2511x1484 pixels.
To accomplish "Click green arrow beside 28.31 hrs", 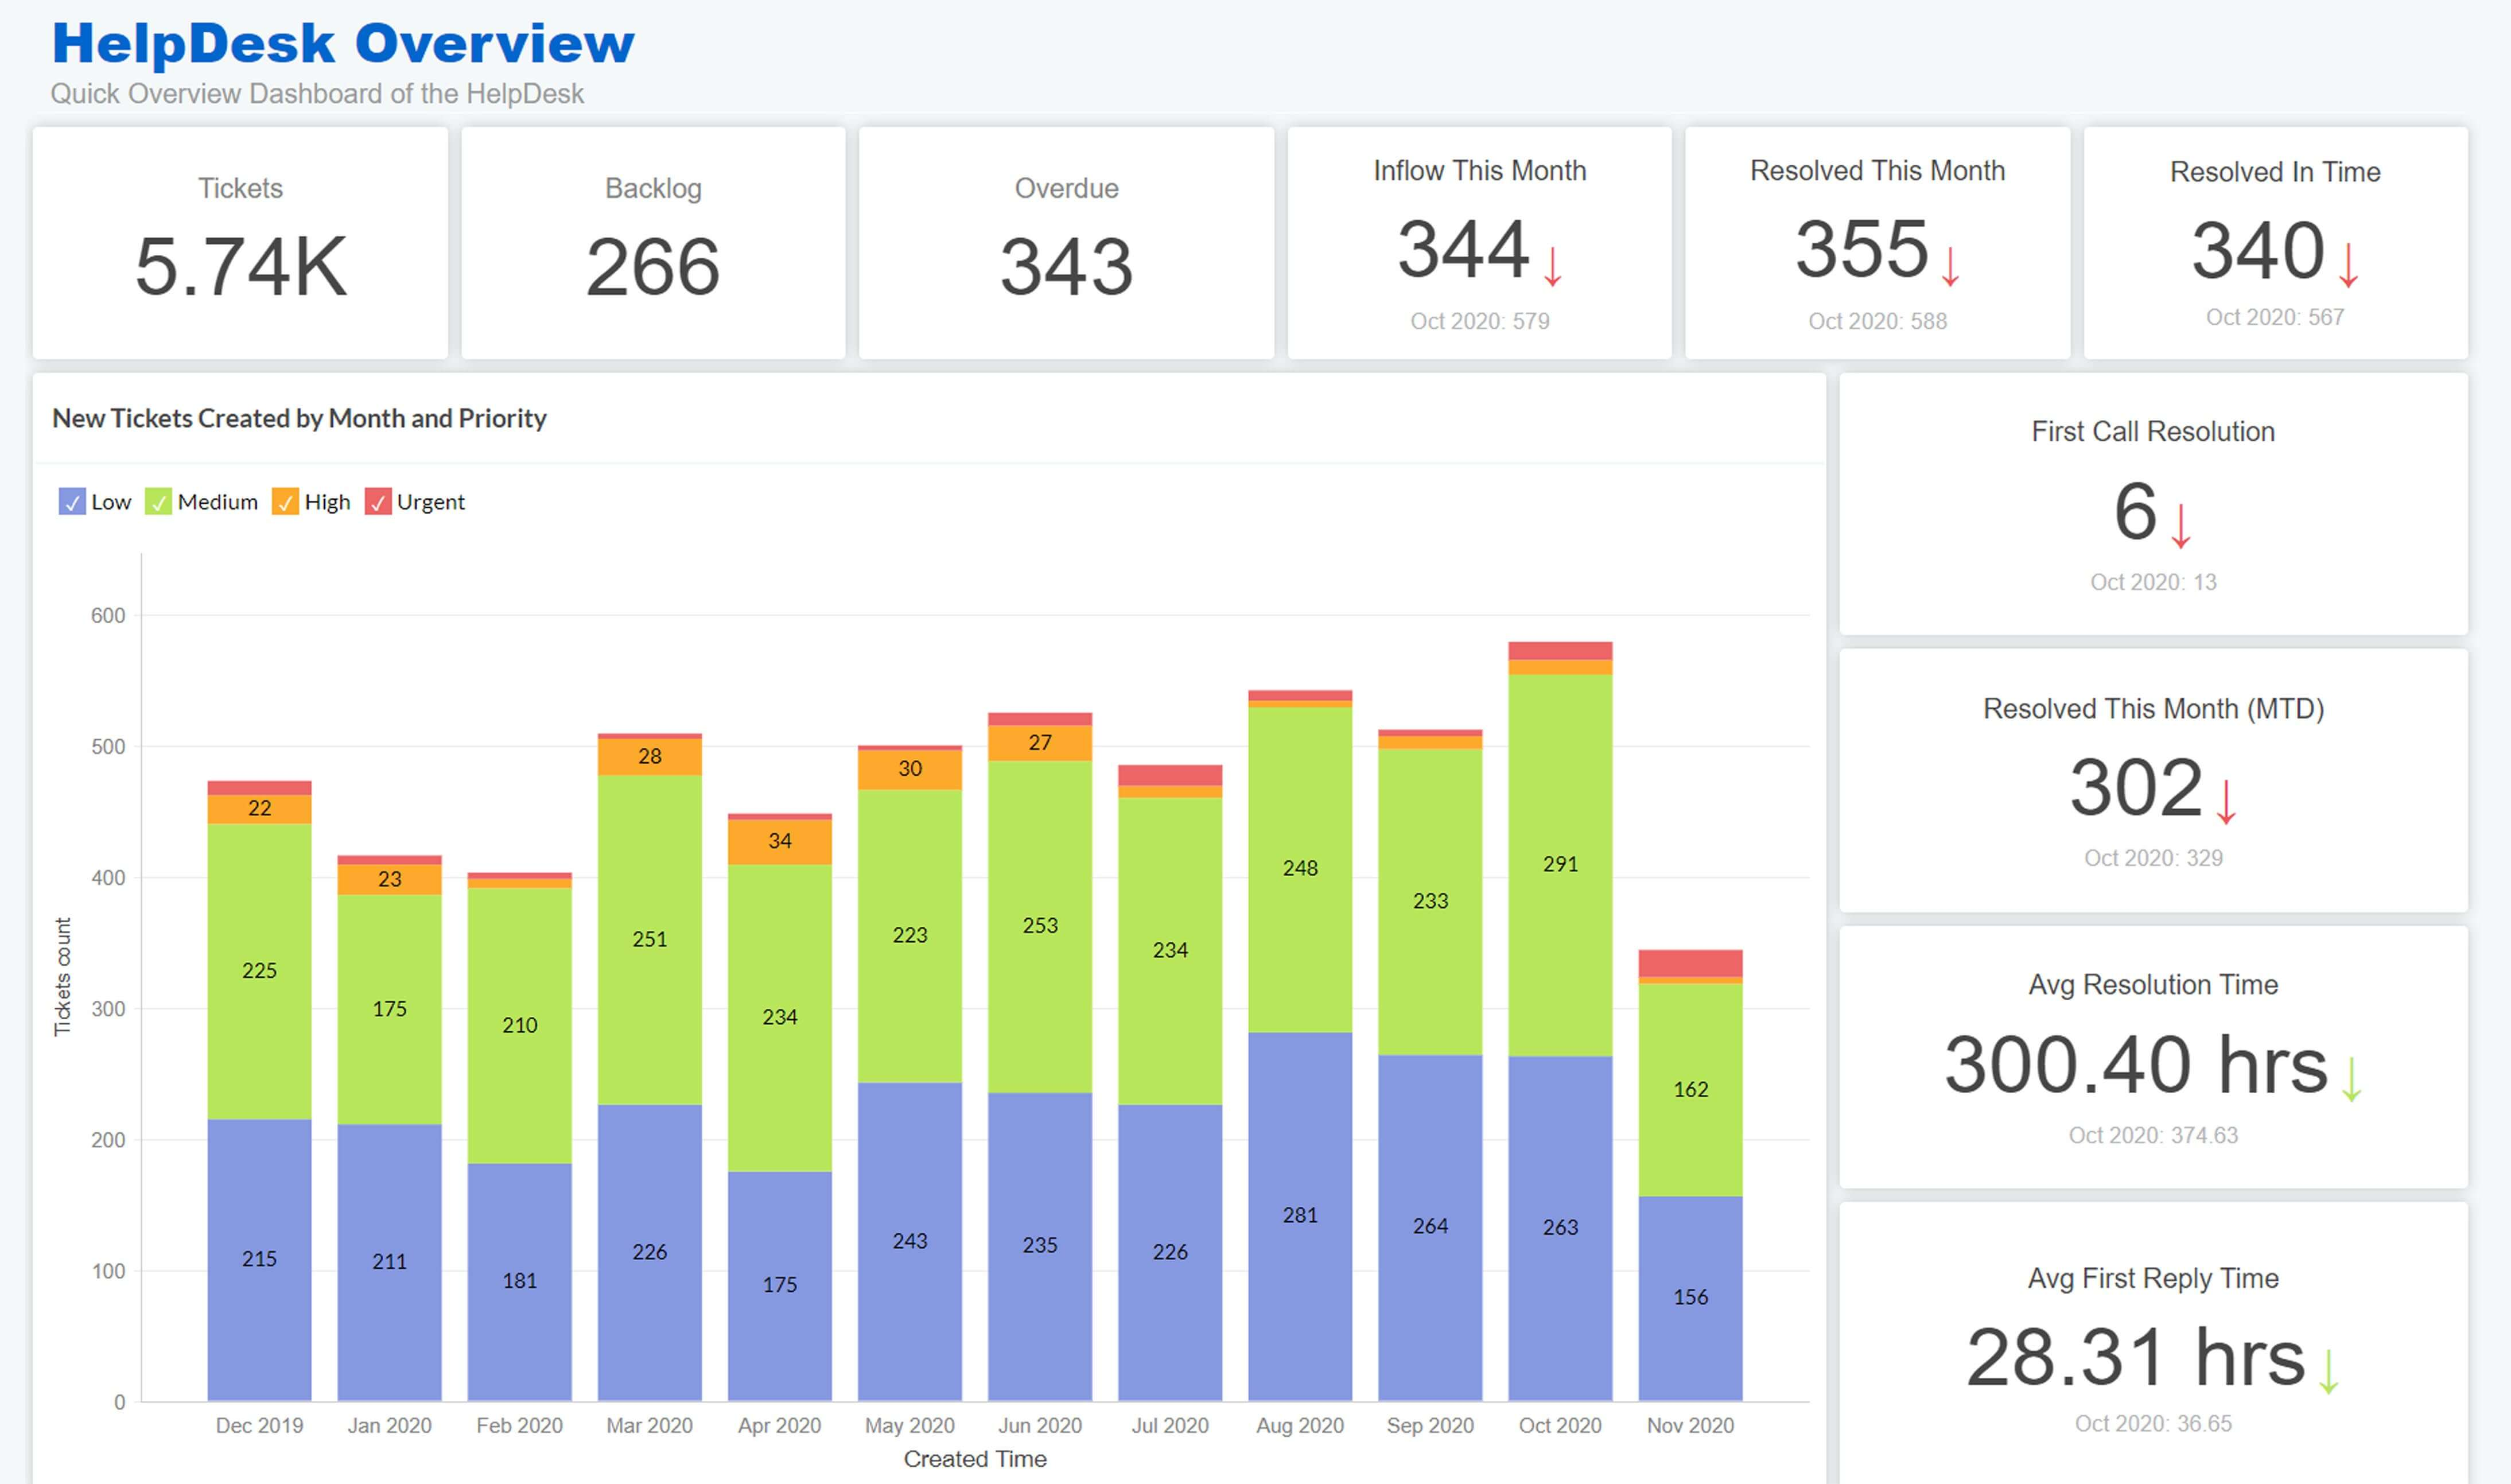I will (2328, 1372).
